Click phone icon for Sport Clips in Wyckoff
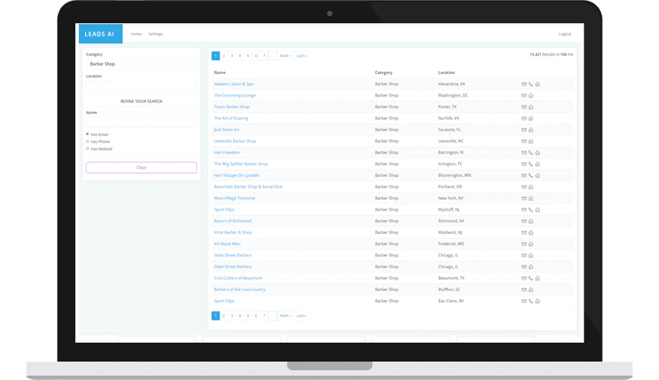 point(531,209)
